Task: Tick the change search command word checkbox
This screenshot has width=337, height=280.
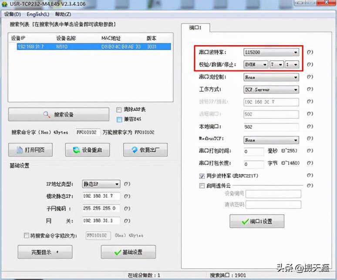Action: 27,236
